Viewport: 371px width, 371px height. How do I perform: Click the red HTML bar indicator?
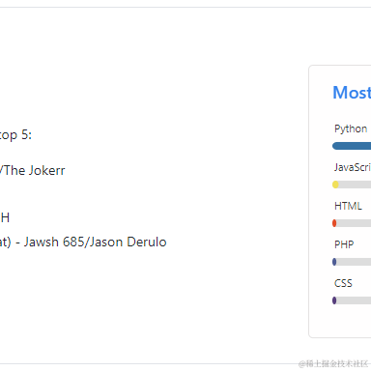pos(334,223)
